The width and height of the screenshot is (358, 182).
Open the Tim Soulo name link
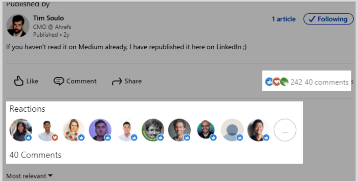click(48, 18)
